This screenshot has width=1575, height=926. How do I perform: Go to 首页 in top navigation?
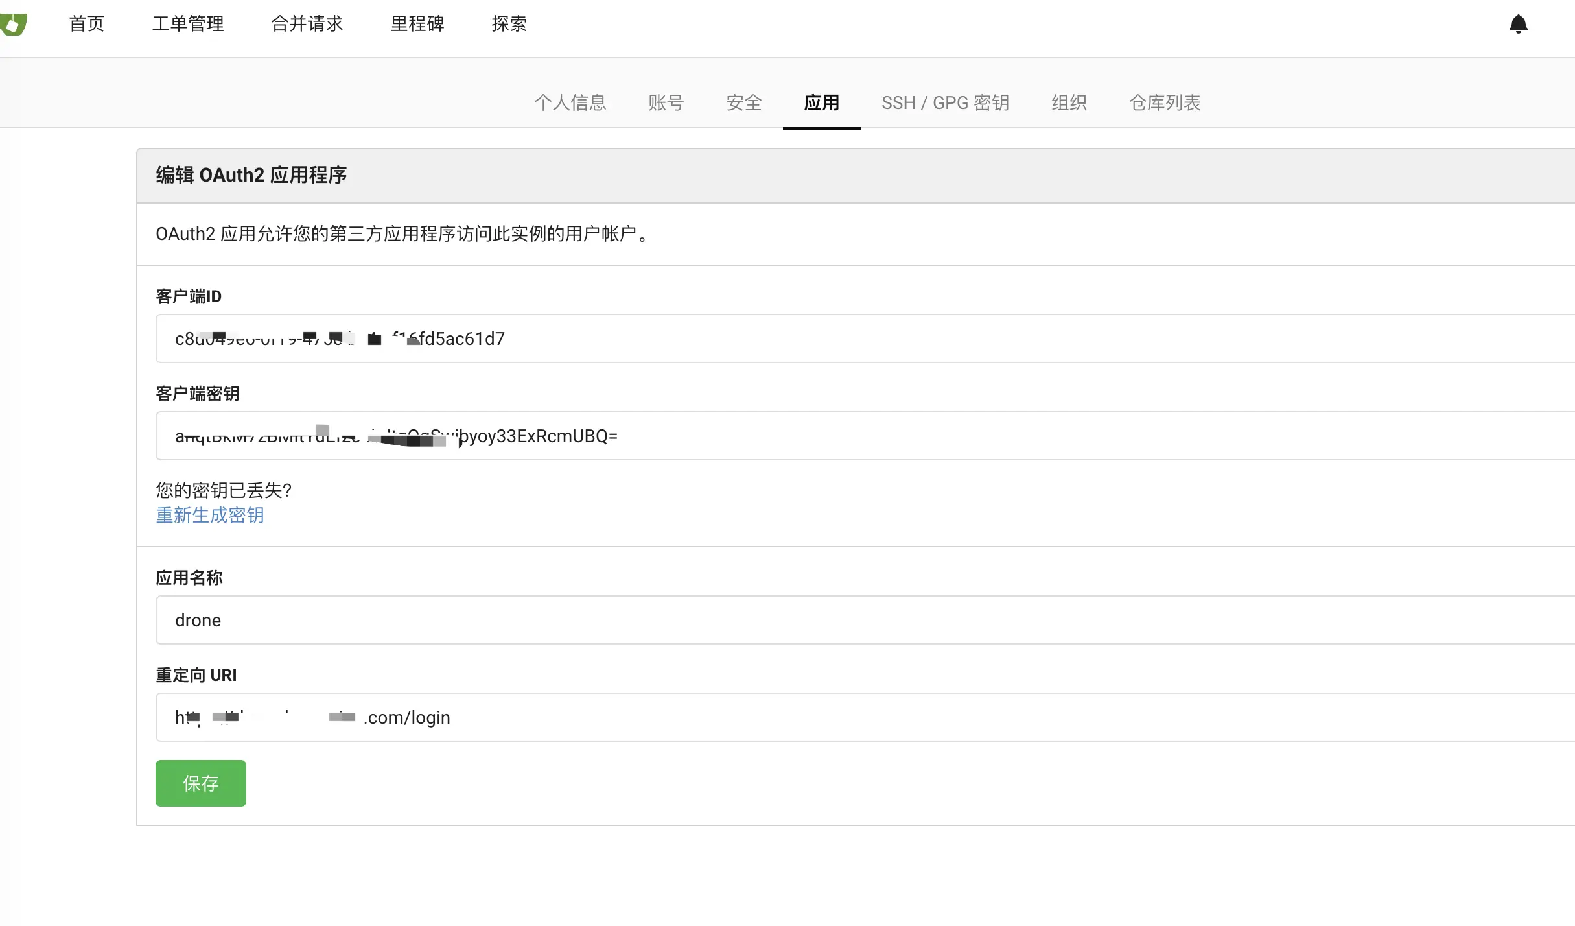pyautogui.click(x=86, y=24)
